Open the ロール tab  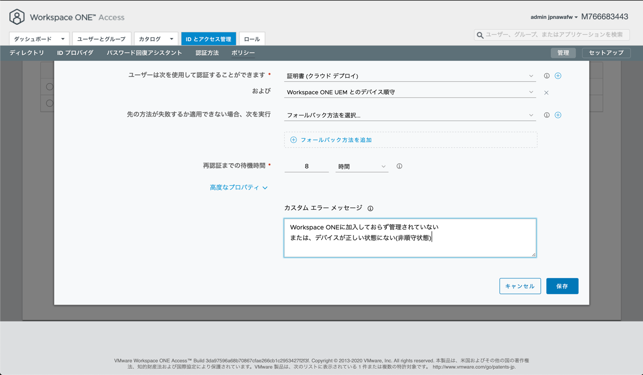pyautogui.click(x=252, y=39)
